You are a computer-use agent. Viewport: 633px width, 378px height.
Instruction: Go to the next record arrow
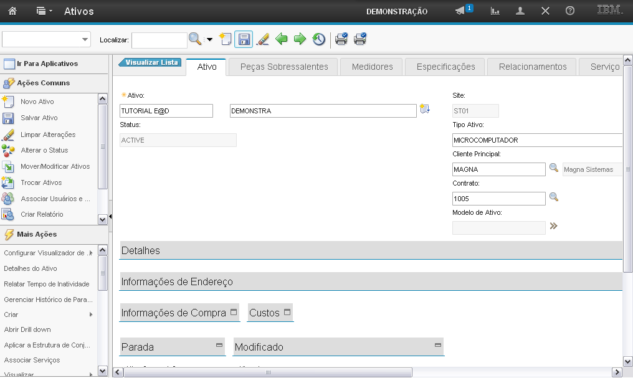point(300,39)
